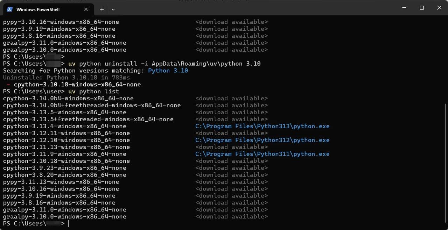448x230 pixels.
Task: Maximize the terminal window
Action: point(422,8)
